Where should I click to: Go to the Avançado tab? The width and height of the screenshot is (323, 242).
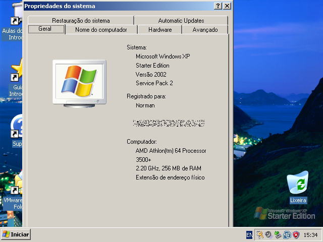click(205, 30)
